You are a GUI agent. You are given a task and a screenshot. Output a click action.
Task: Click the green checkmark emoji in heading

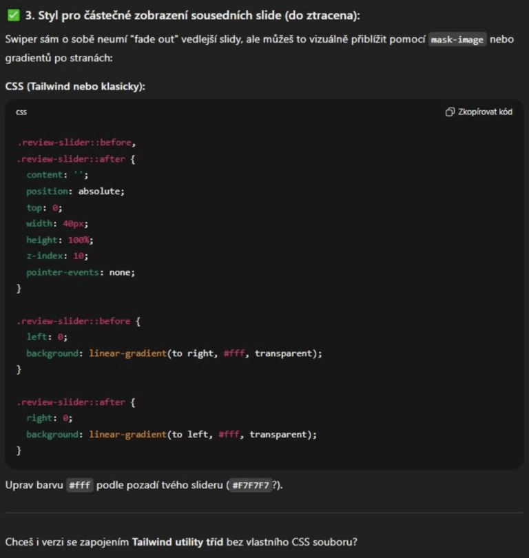(x=13, y=15)
